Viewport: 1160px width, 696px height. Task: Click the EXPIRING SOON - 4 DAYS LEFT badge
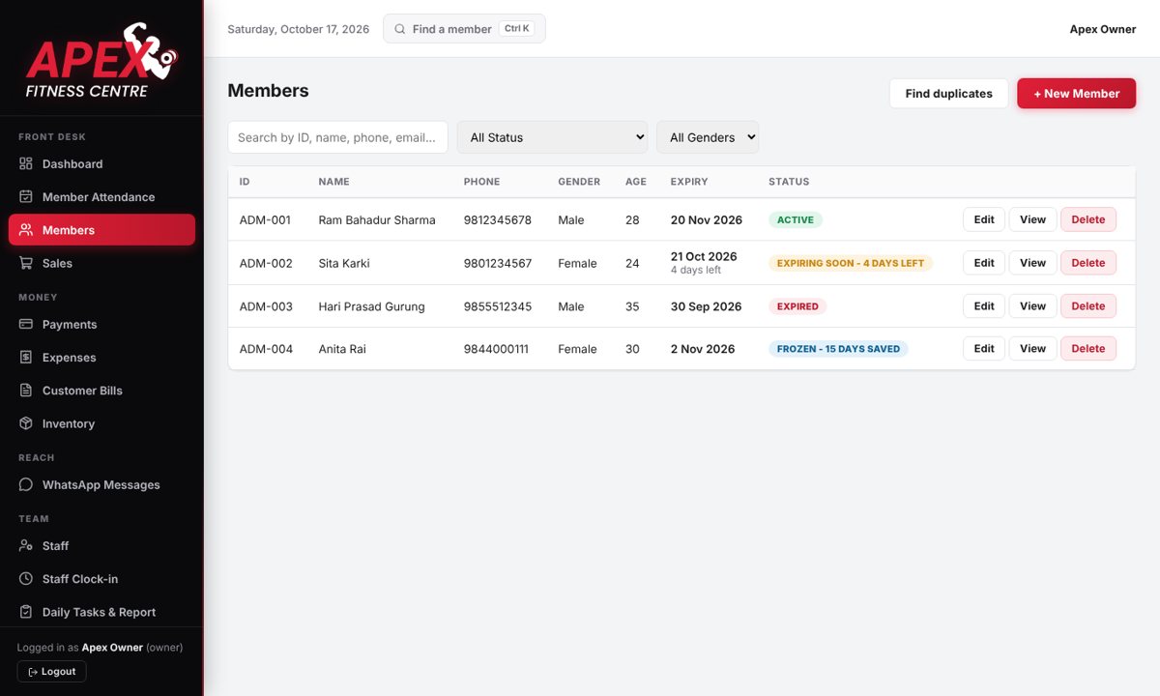point(851,263)
